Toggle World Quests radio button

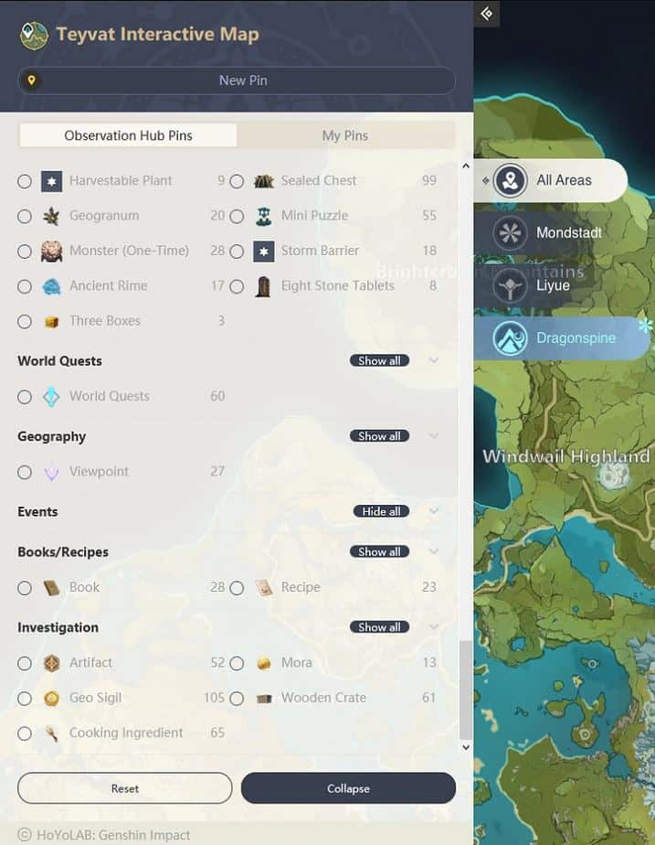tap(25, 397)
